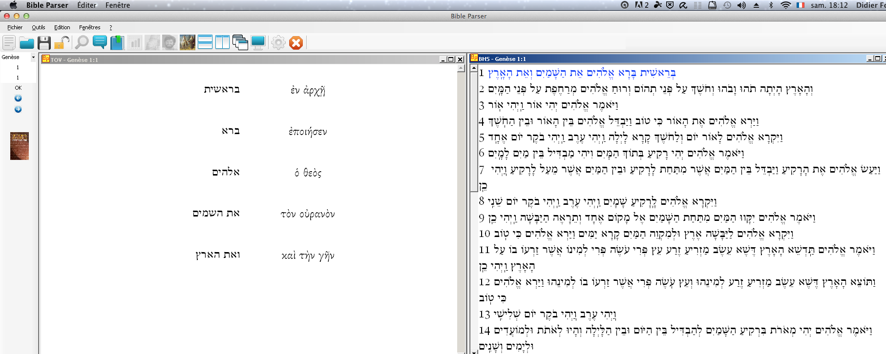Click the Hebrew word אלהים in TOV window
The height and width of the screenshot is (354, 886).
(226, 172)
